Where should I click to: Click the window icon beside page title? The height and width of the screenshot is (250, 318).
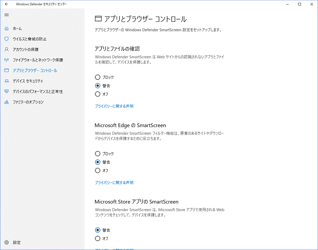98,19
